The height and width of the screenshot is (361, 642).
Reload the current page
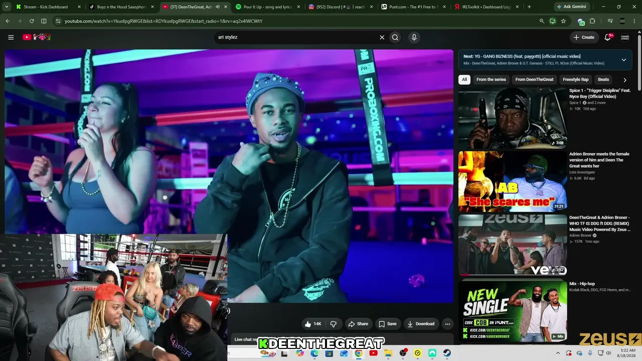click(x=32, y=21)
